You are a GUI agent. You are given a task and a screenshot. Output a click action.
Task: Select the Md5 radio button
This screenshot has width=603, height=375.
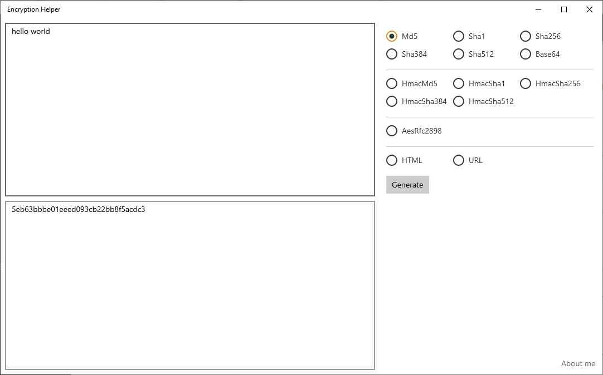[392, 36]
